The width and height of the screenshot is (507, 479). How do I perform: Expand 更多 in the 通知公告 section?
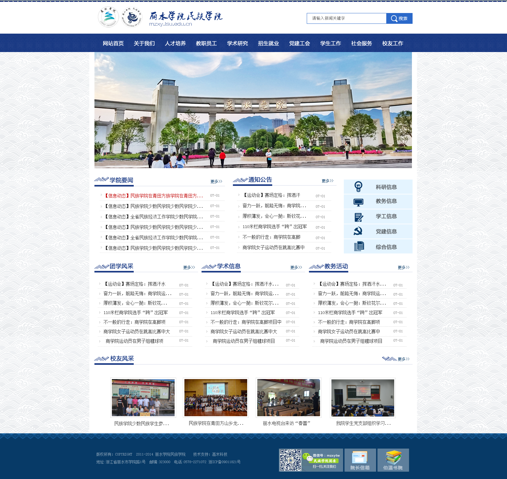coord(327,181)
